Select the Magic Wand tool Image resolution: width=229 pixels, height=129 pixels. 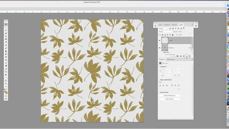click(x=6, y=33)
